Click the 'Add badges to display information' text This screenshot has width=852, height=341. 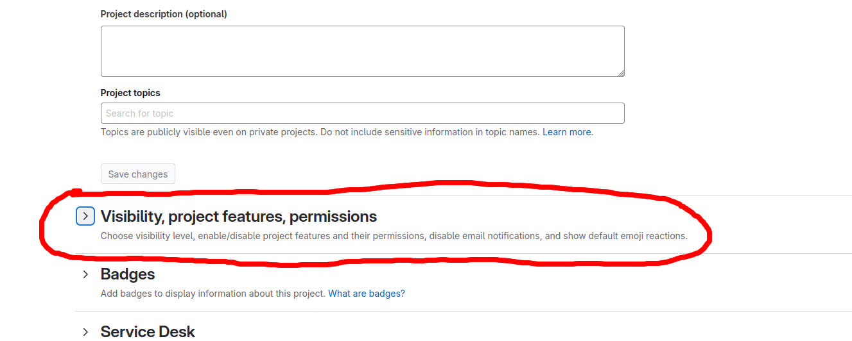213,294
